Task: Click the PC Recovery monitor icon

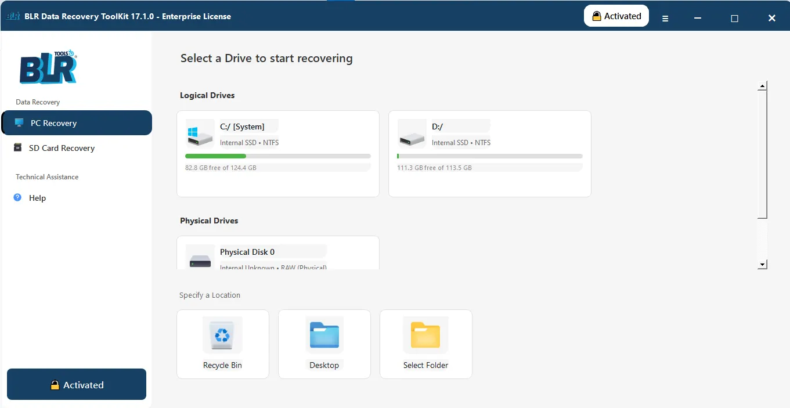Action: coord(19,123)
